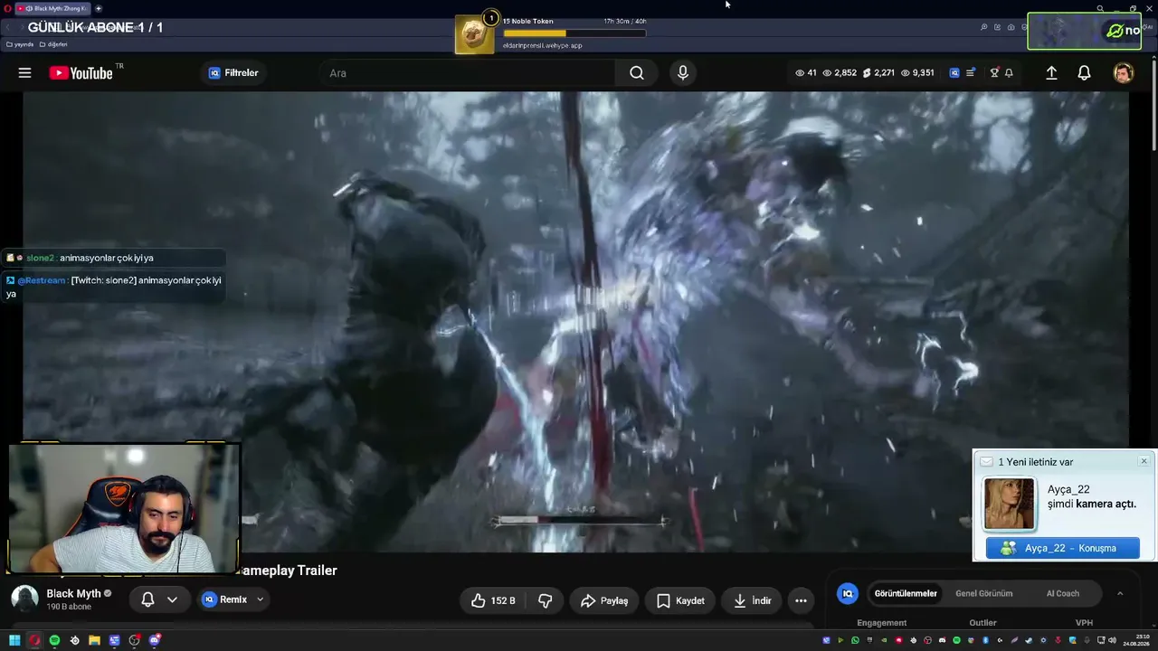Open Opera GX in the taskbar
This screenshot has width=1158, height=651.
point(34,640)
